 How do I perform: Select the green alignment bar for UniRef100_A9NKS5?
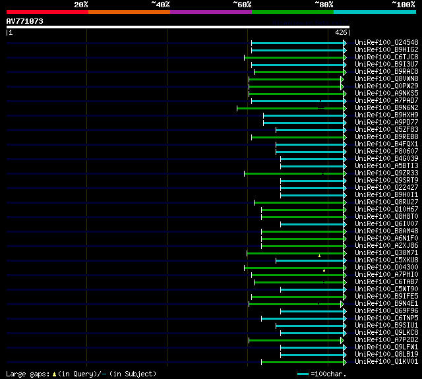click(296, 94)
